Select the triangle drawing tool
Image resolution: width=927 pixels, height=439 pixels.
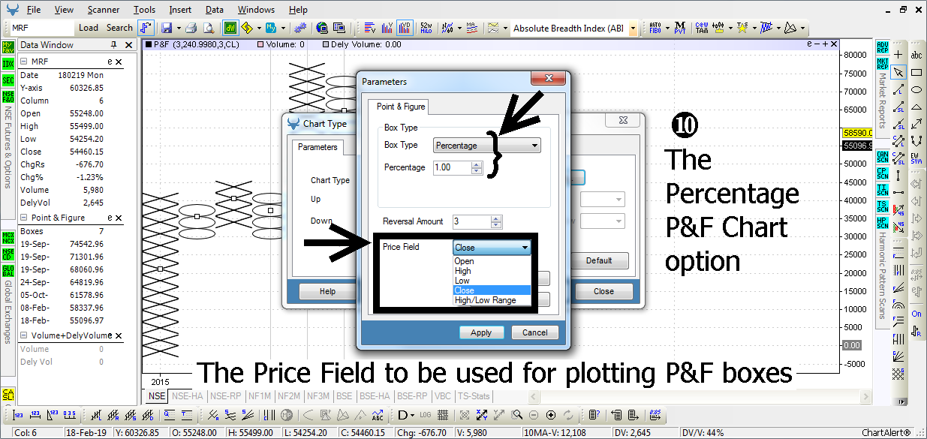coord(916,107)
